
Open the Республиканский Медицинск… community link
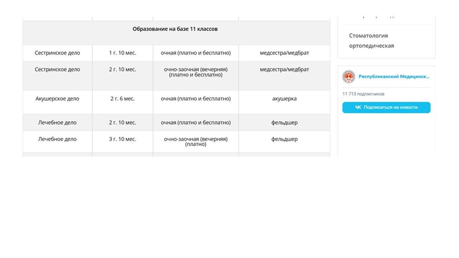[x=394, y=76]
